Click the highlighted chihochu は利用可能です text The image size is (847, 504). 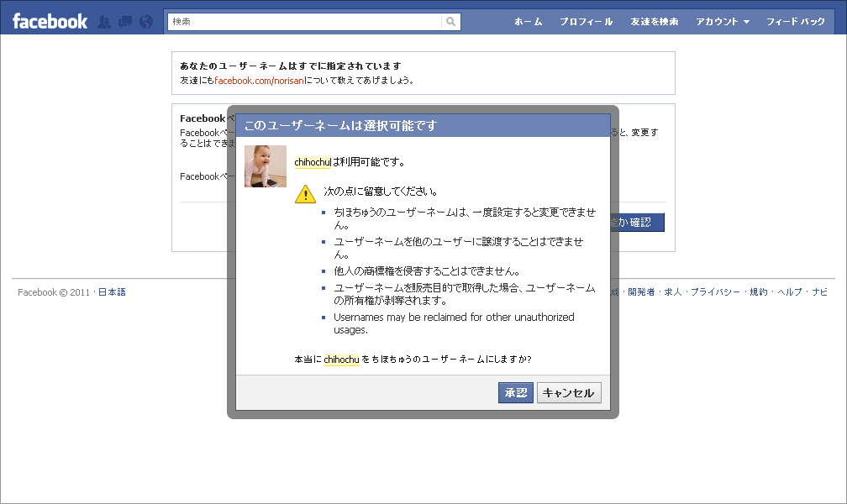[x=350, y=162]
